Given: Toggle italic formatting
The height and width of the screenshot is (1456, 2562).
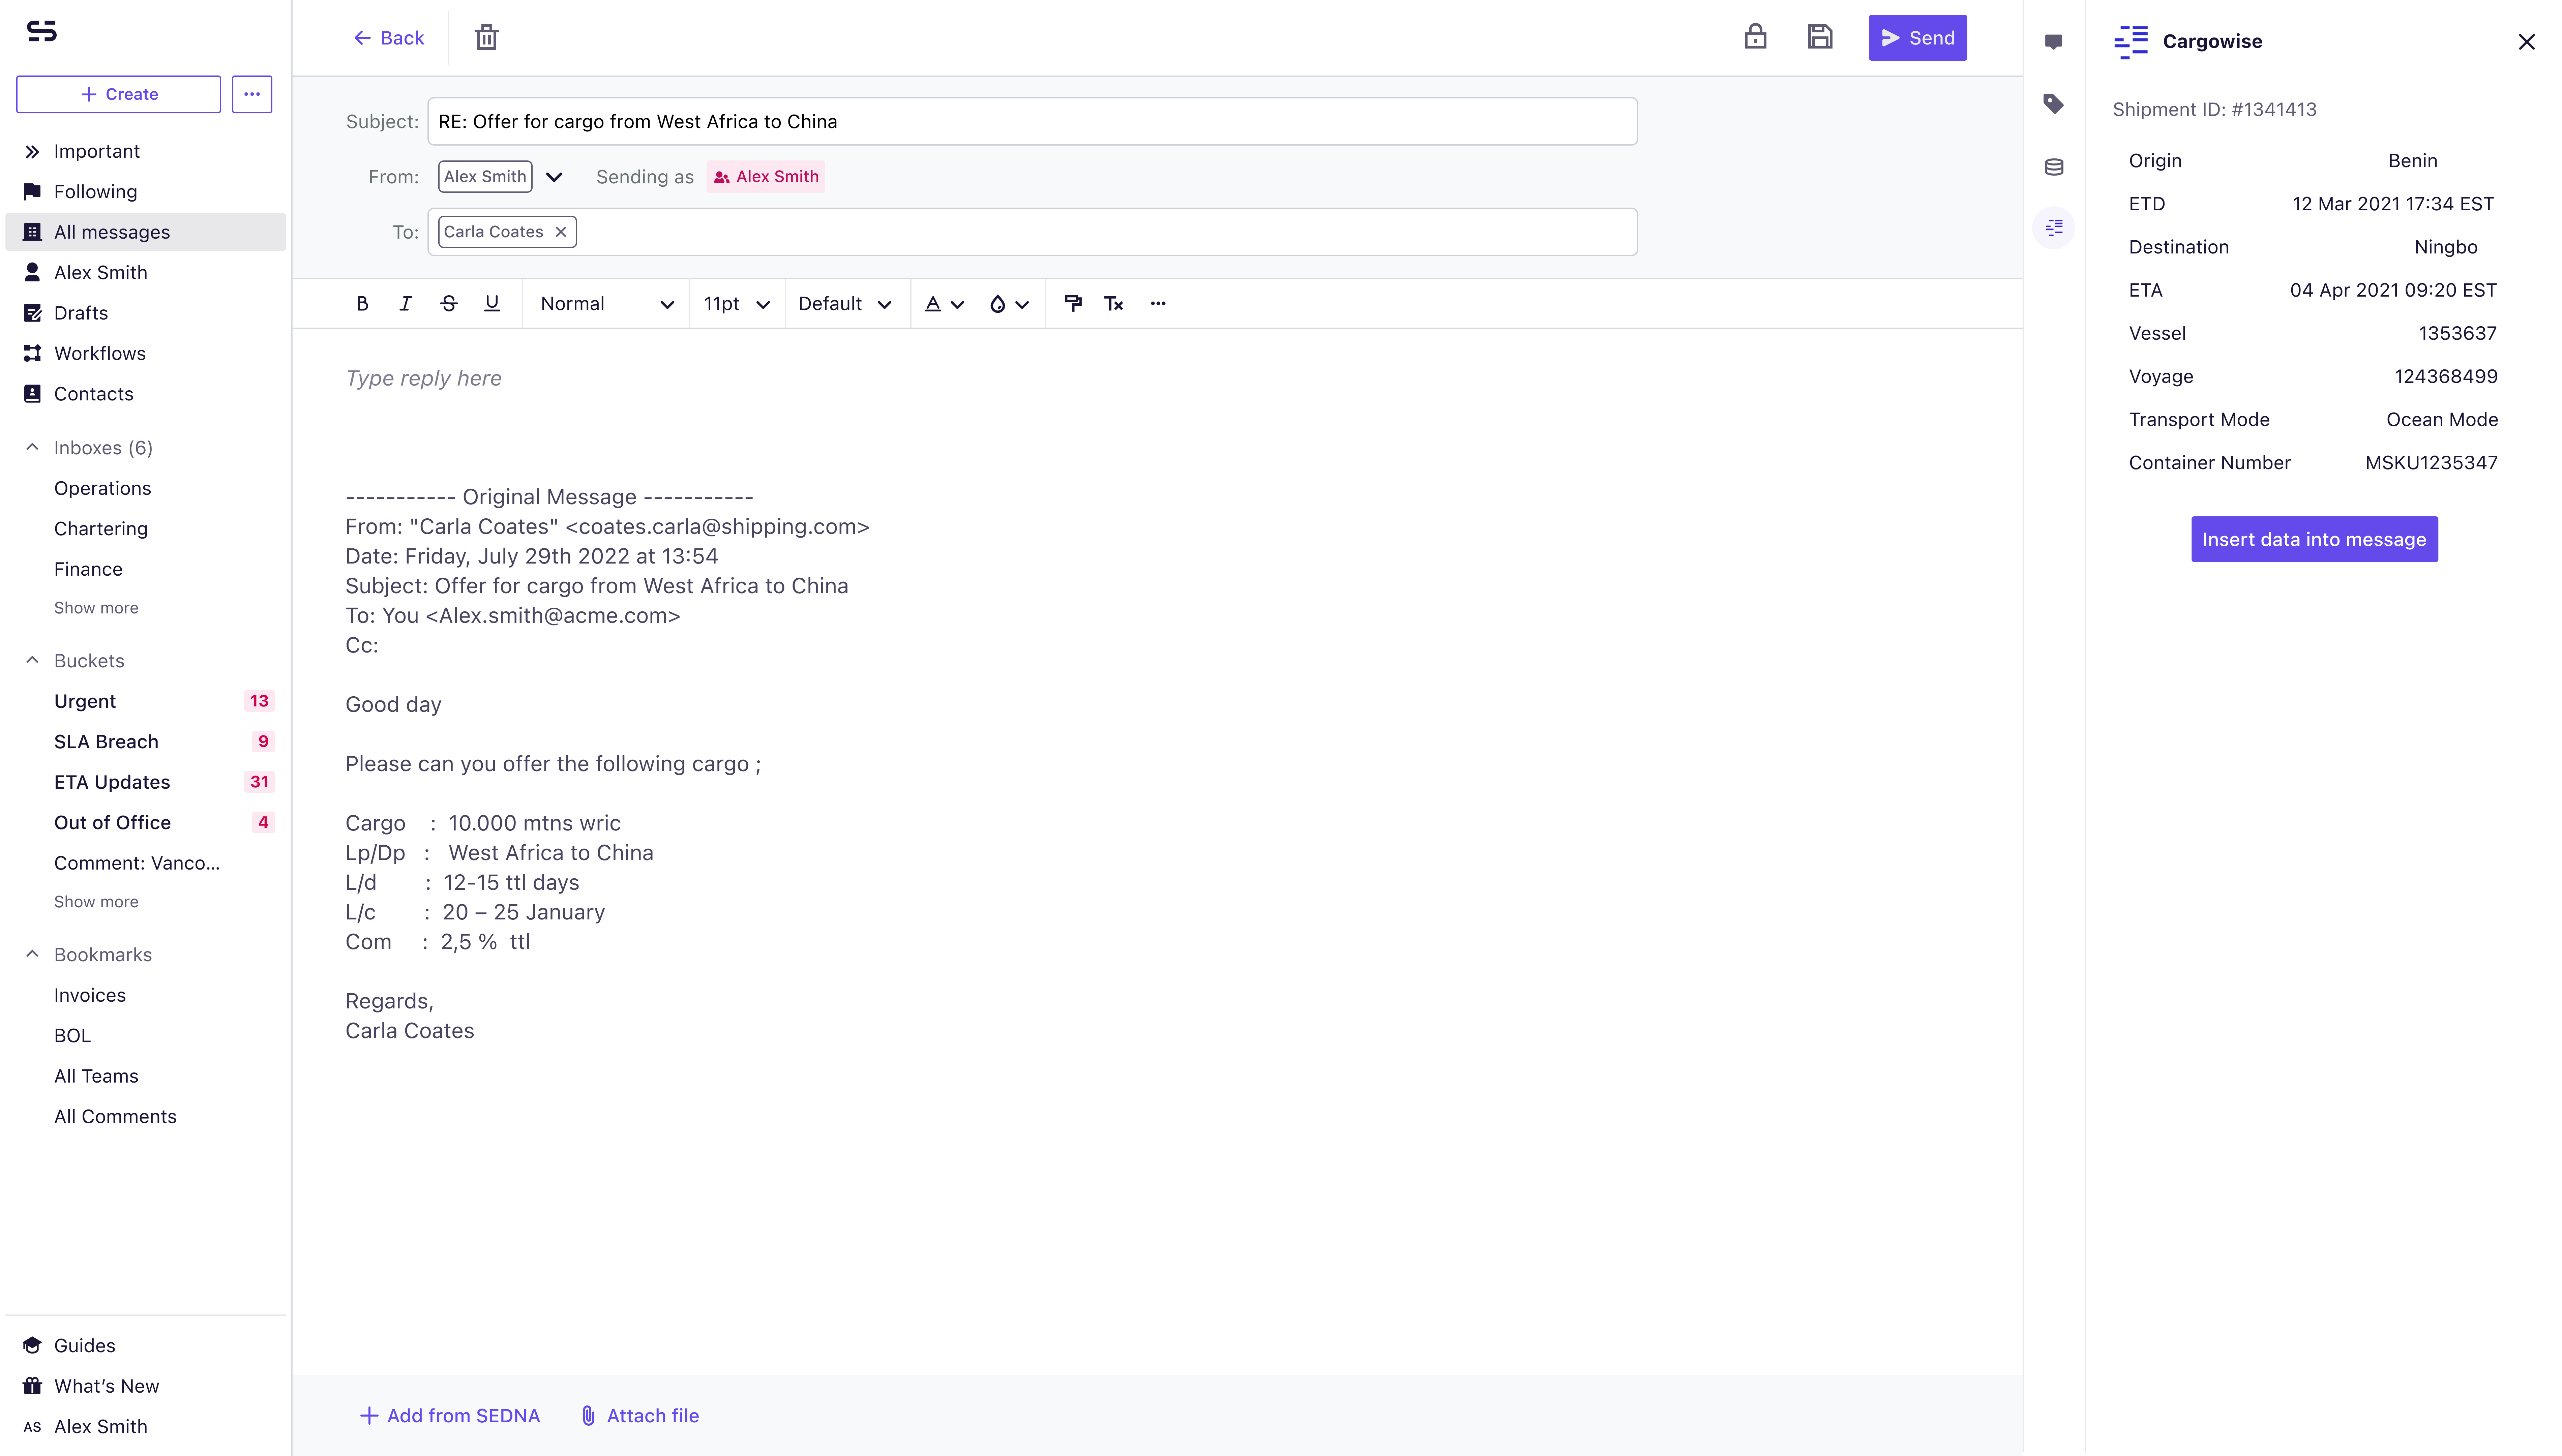Looking at the screenshot, I should (405, 304).
